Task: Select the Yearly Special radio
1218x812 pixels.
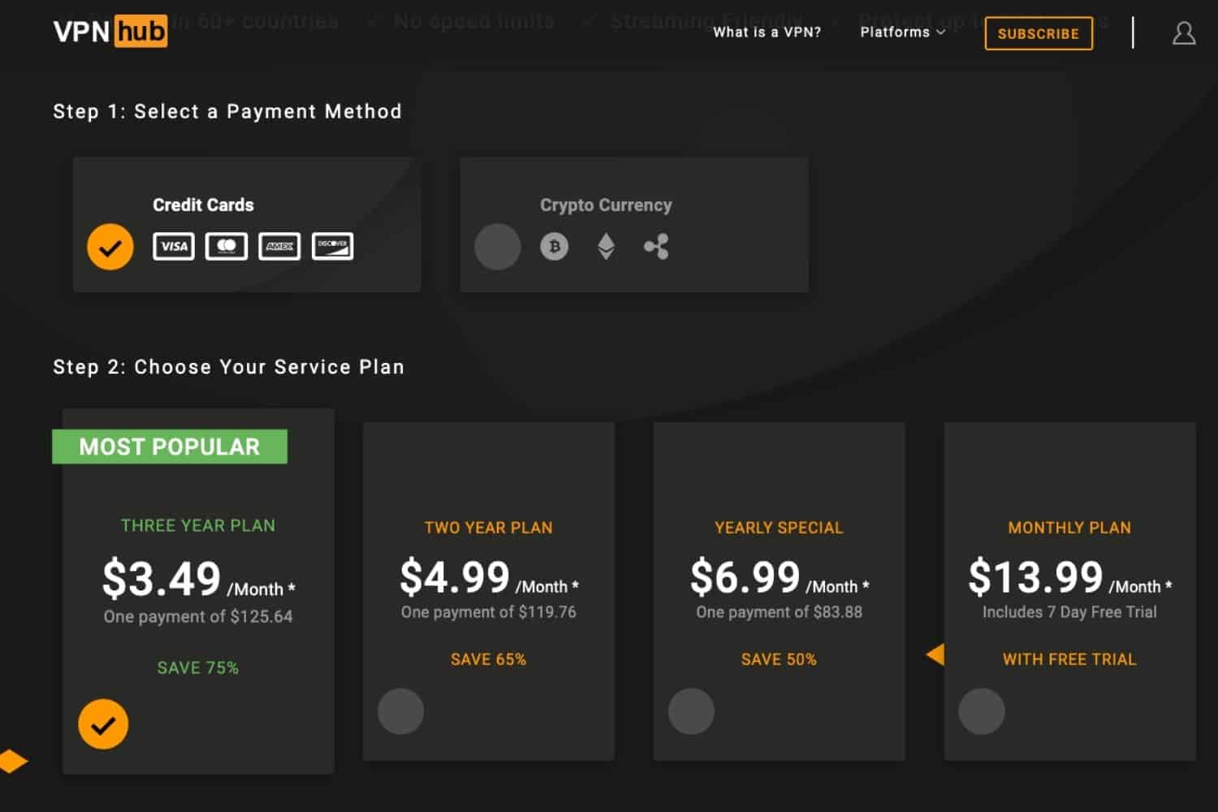Action: 691,711
